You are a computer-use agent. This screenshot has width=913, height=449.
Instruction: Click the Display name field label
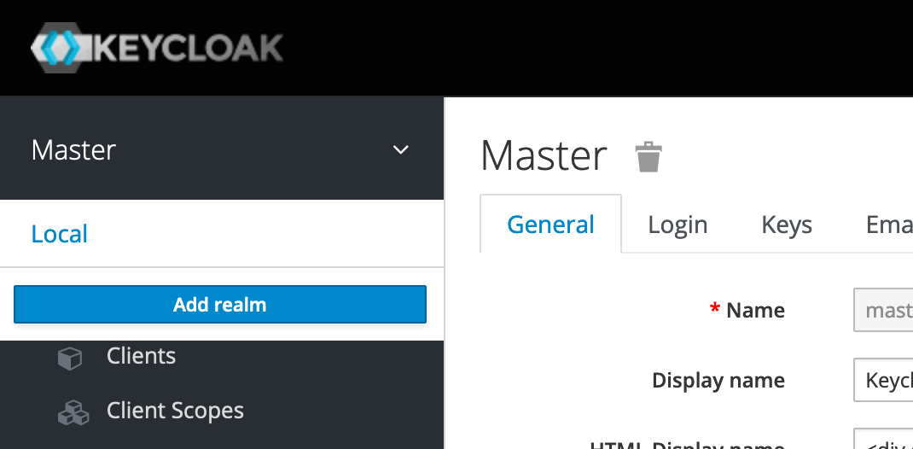pos(718,380)
